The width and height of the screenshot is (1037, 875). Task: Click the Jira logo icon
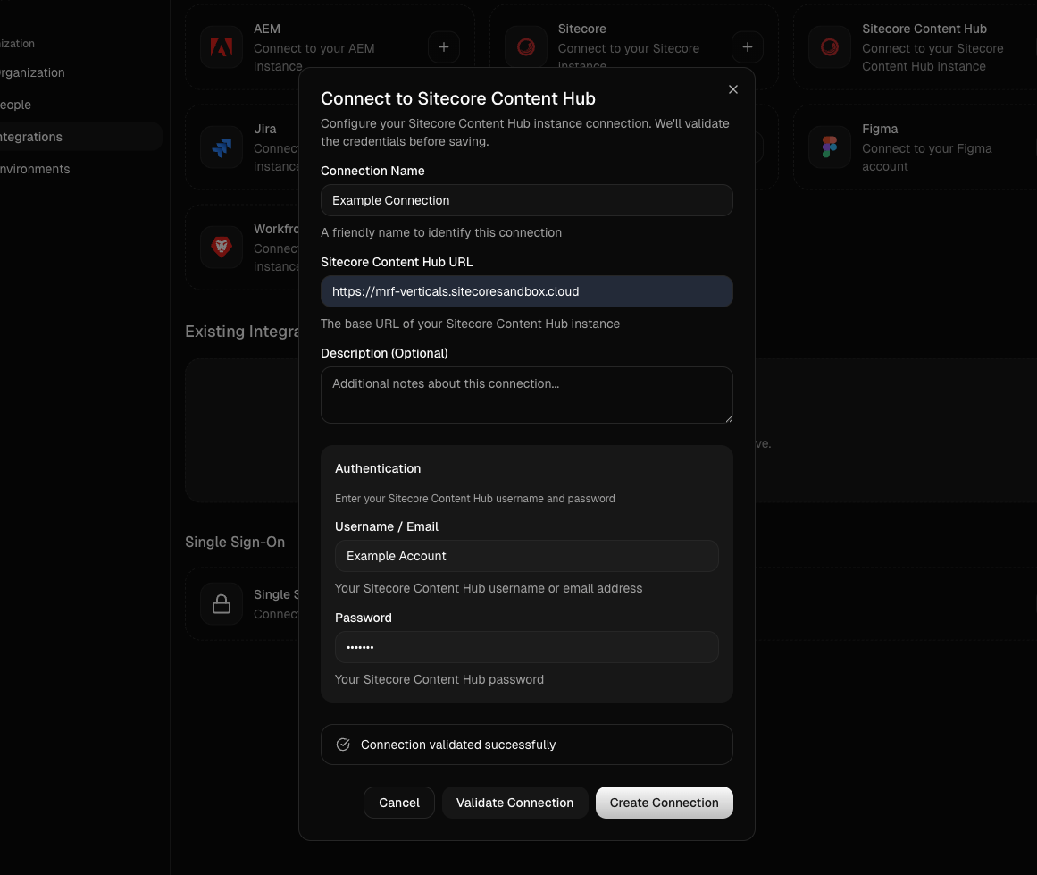pos(222,147)
